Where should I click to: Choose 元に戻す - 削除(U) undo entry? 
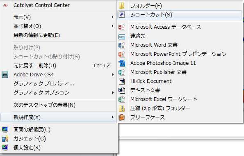(x=58, y=66)
